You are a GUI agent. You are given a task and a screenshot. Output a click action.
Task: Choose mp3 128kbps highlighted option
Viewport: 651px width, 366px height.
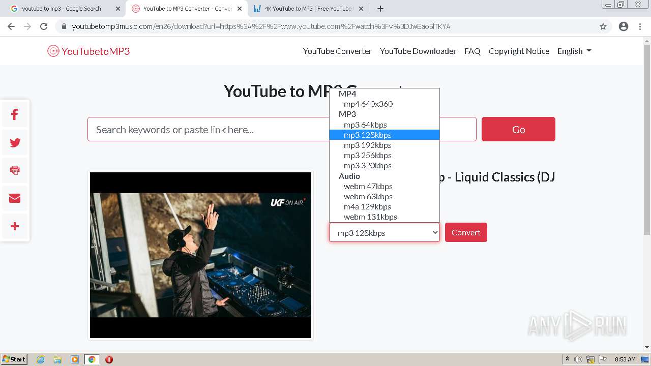pos(384,135)
